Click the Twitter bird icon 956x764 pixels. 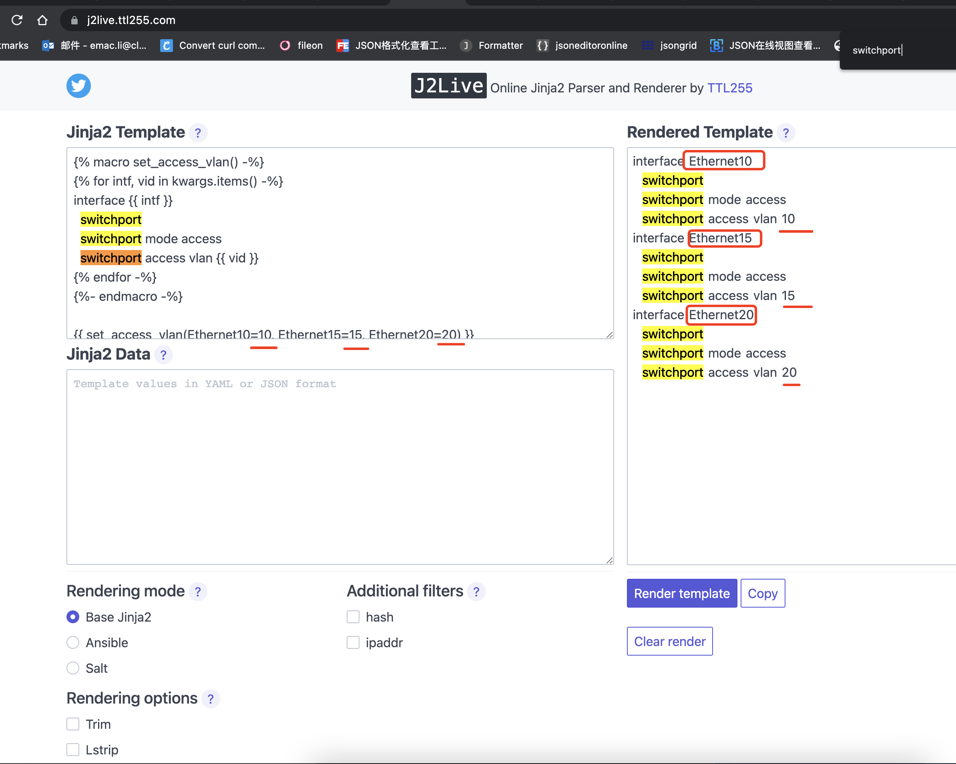click(78, 86)
